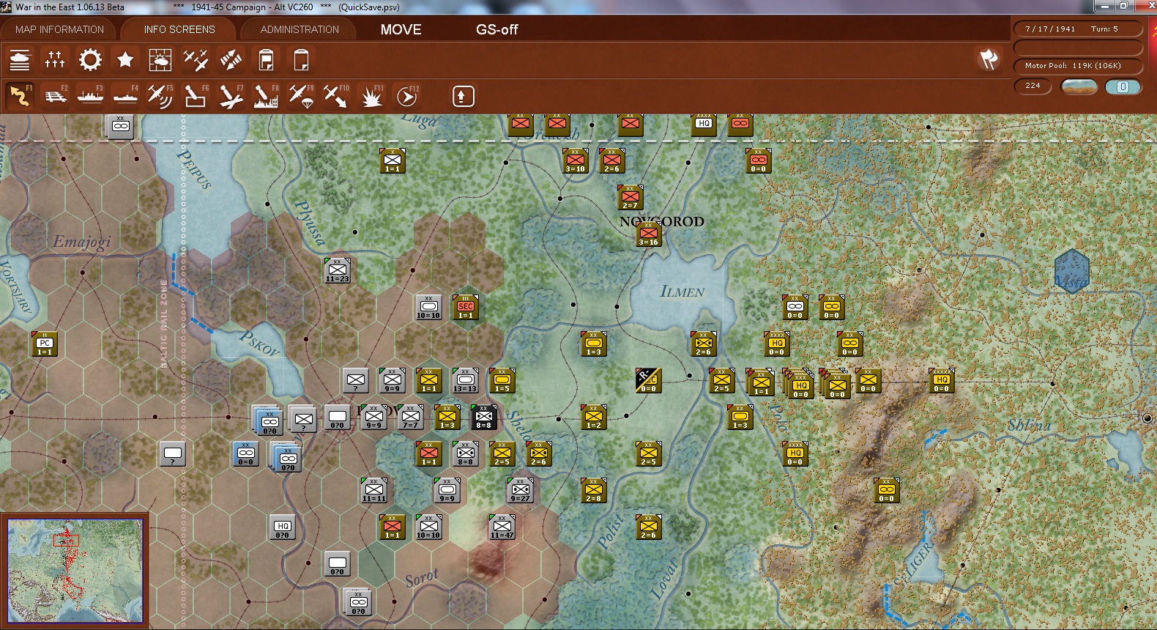Select the German 11=11 infantry unit
The height and width of the screenshot is (630, 1157).
374,490
